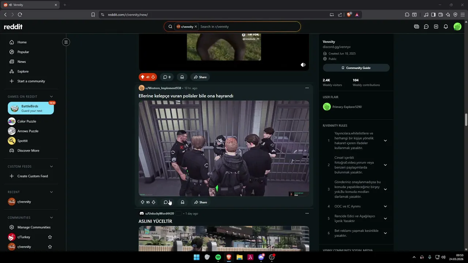Share the 95-point post

[200, 202]
